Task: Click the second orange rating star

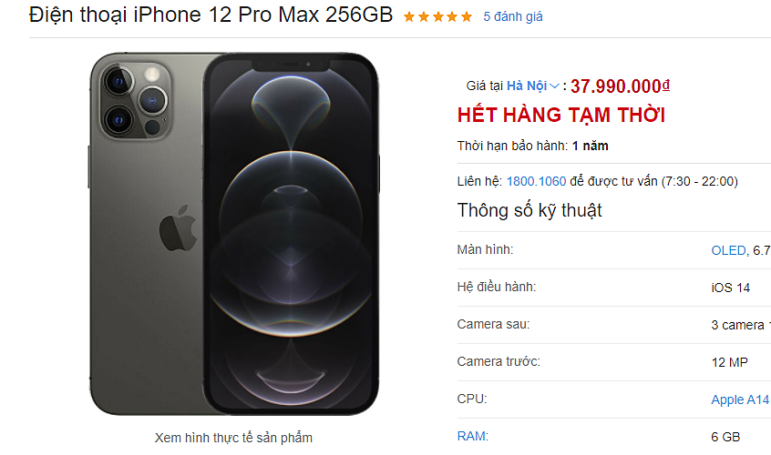Action: (424, 17)
